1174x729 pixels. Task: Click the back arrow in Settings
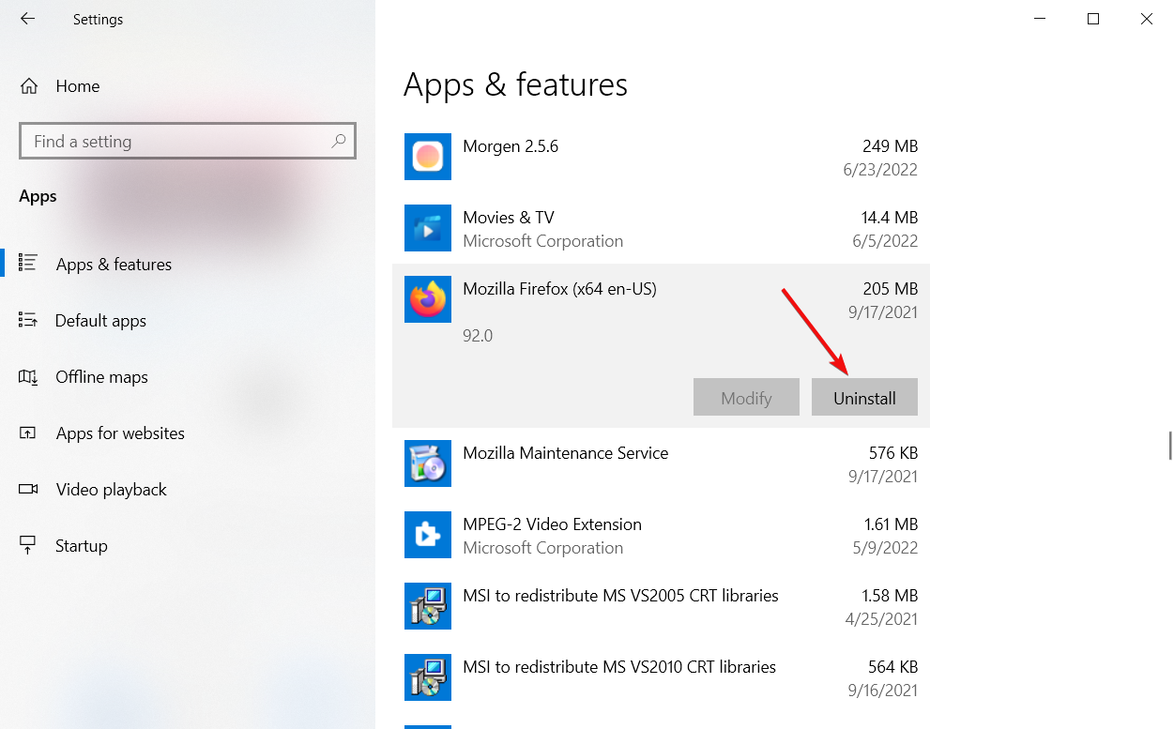point(27,19)
